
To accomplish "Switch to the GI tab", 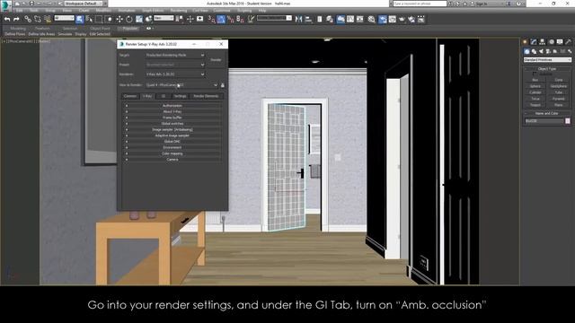I will [164, 96].
